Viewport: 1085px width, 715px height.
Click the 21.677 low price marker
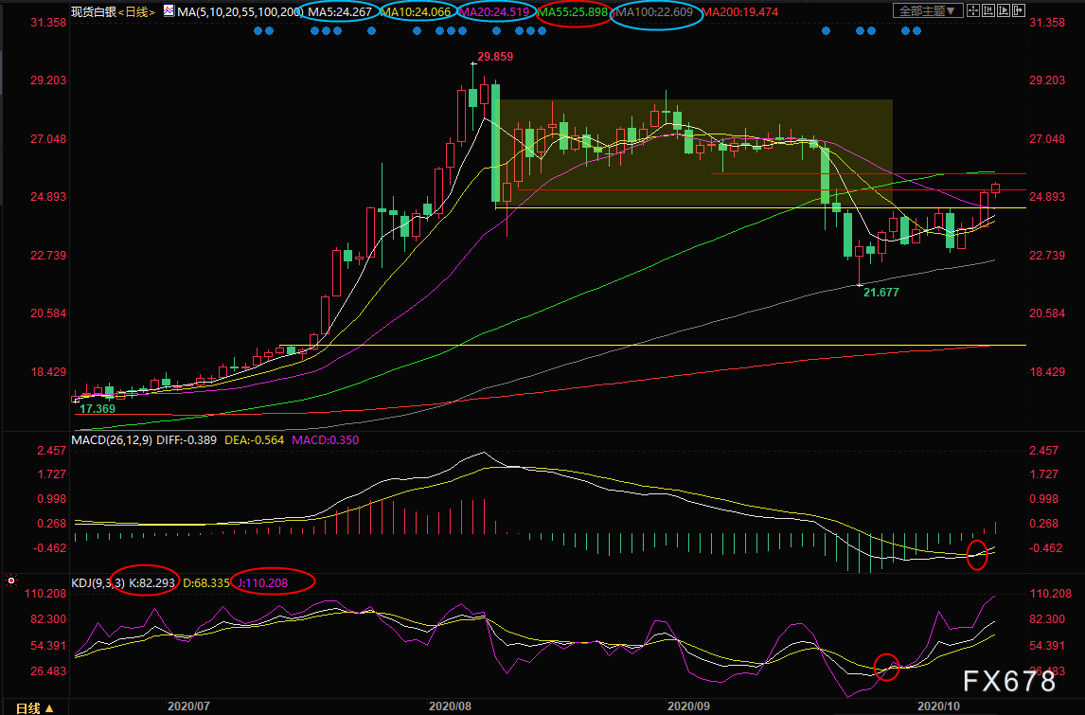tap(880, 294)
